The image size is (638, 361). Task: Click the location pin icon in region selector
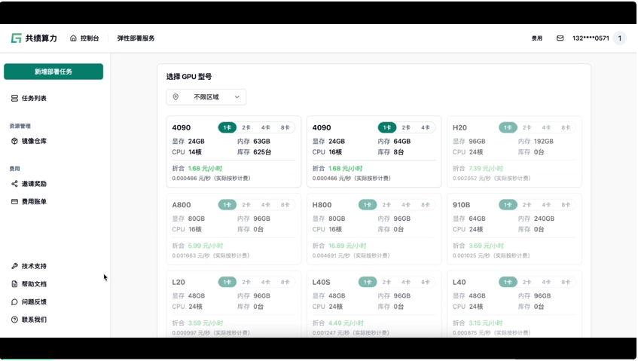tap(176, 97)
